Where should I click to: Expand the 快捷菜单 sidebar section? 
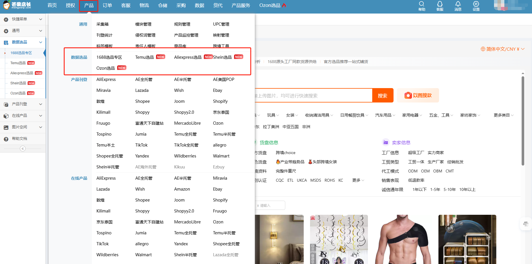click(x=23, y=19)
